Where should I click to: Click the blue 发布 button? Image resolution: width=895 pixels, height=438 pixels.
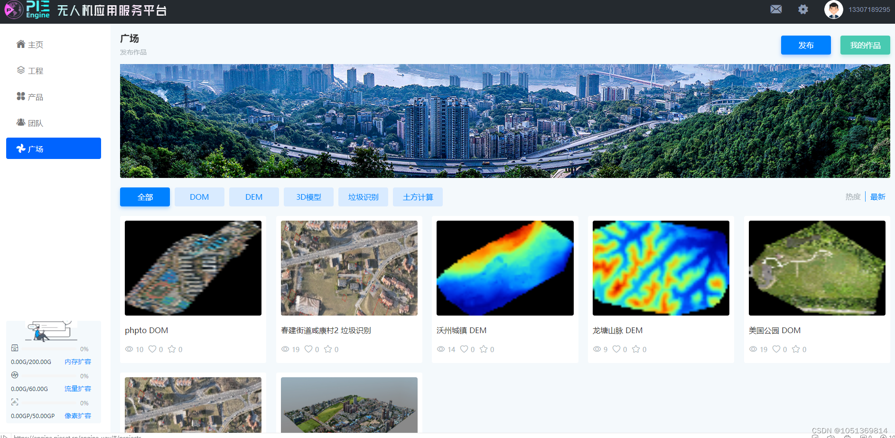coord(806,45)
